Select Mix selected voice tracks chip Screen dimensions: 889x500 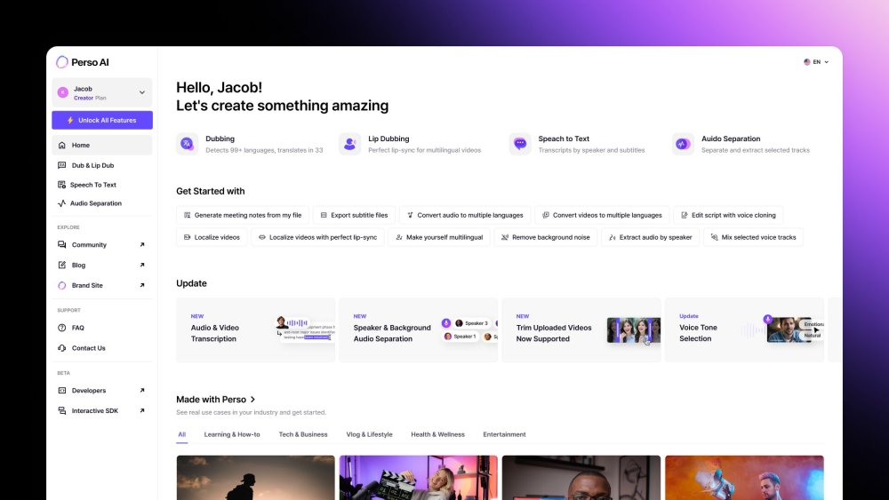754,237
